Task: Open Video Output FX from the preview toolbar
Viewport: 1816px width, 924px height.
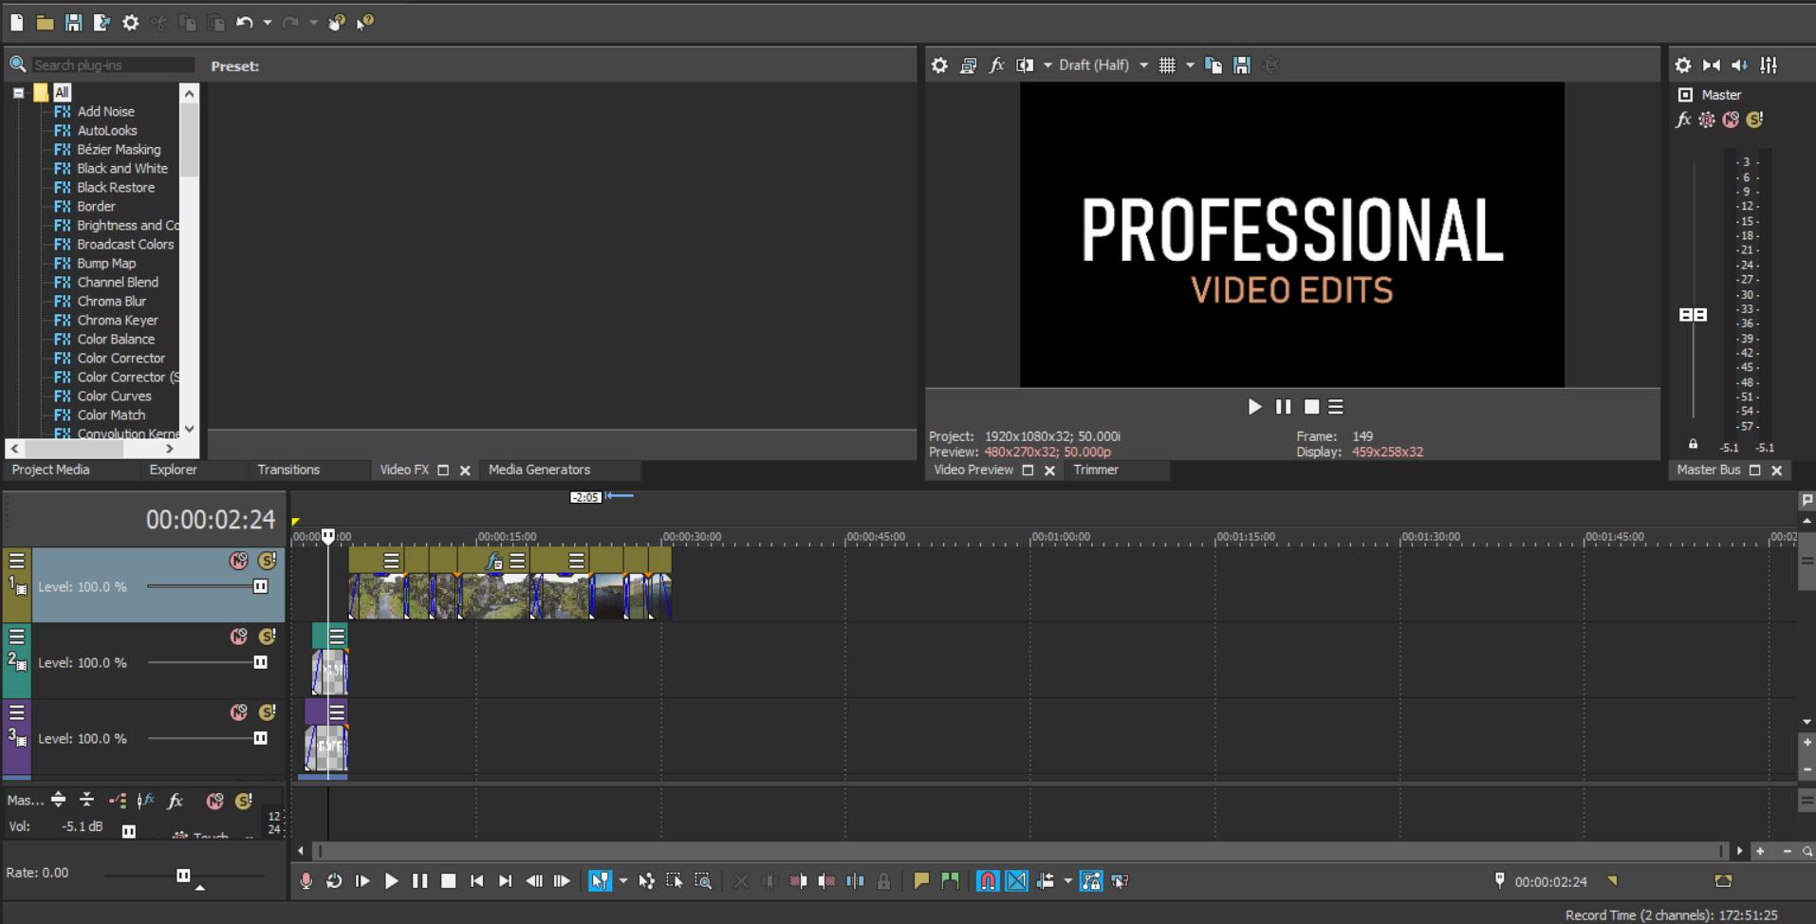Action: click(x=996, y=65)
